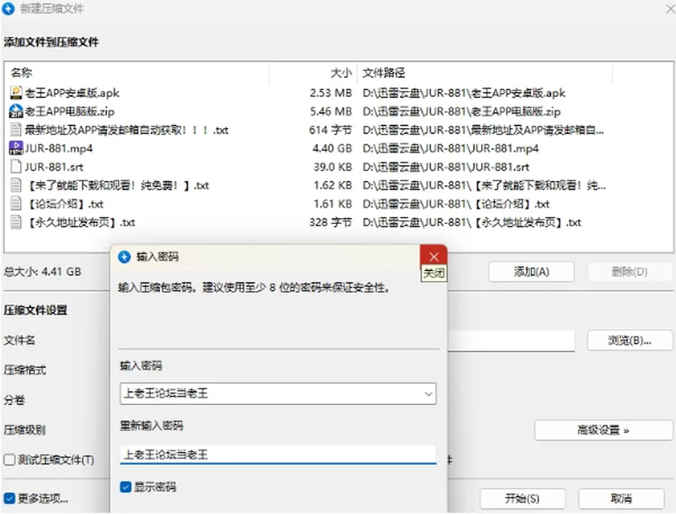Select the 2.53 MB size cell
This screenshot has width=676, height=514.
tap(331, 93)
